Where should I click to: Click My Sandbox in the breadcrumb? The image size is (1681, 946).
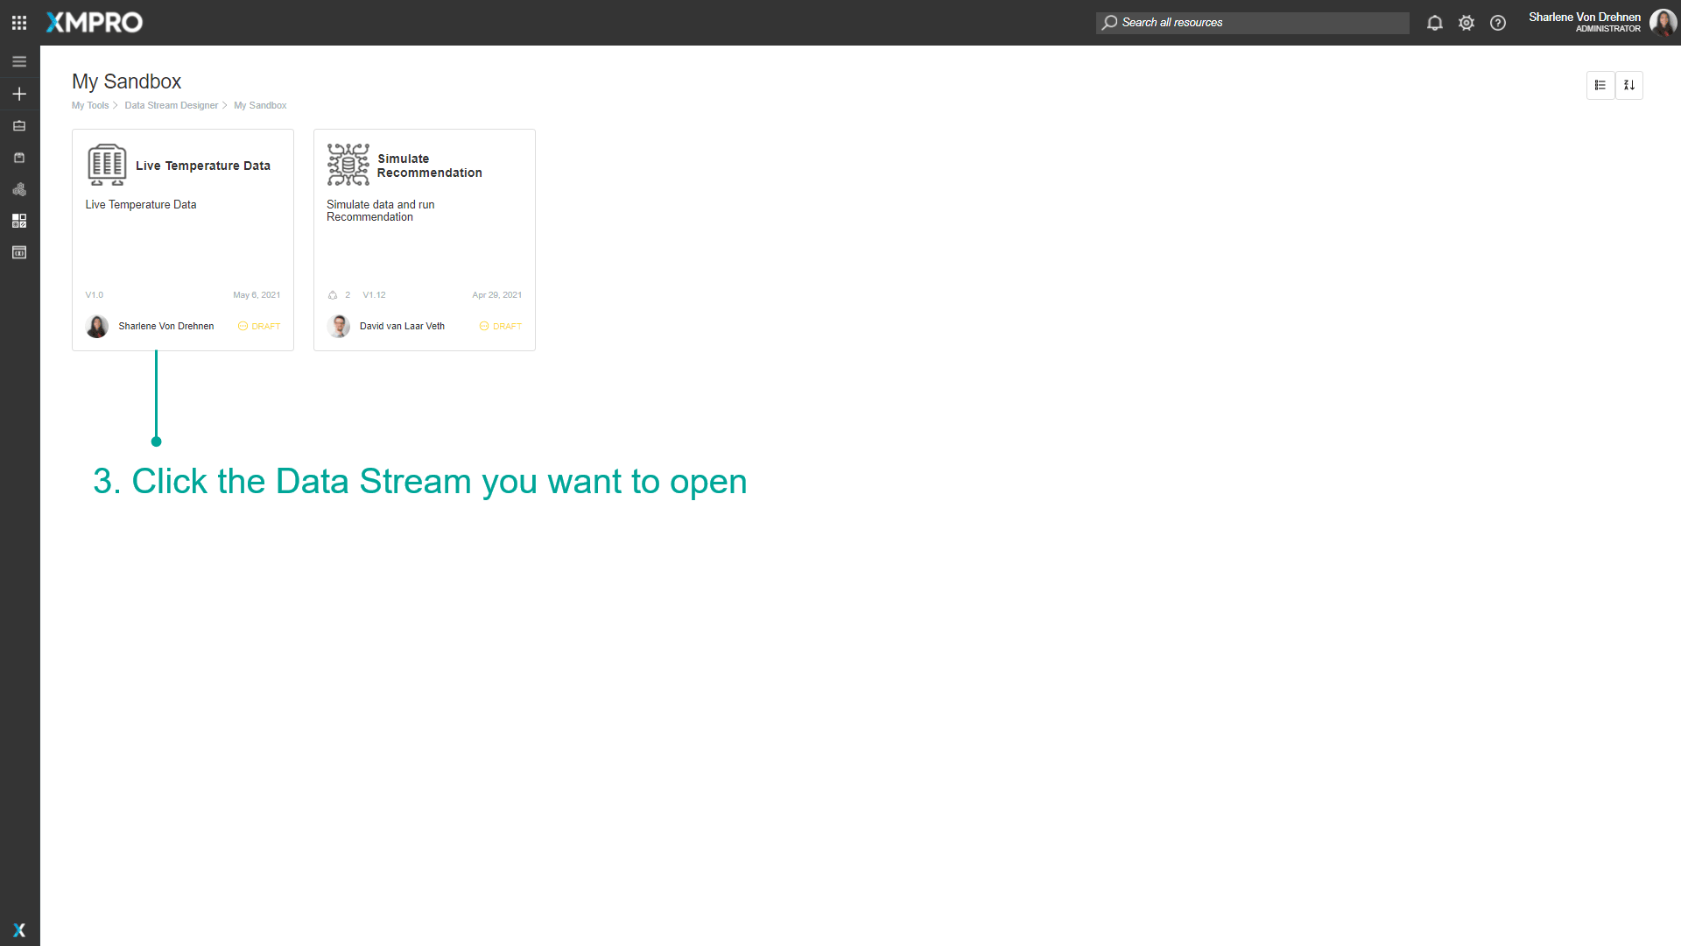[260, 105]
